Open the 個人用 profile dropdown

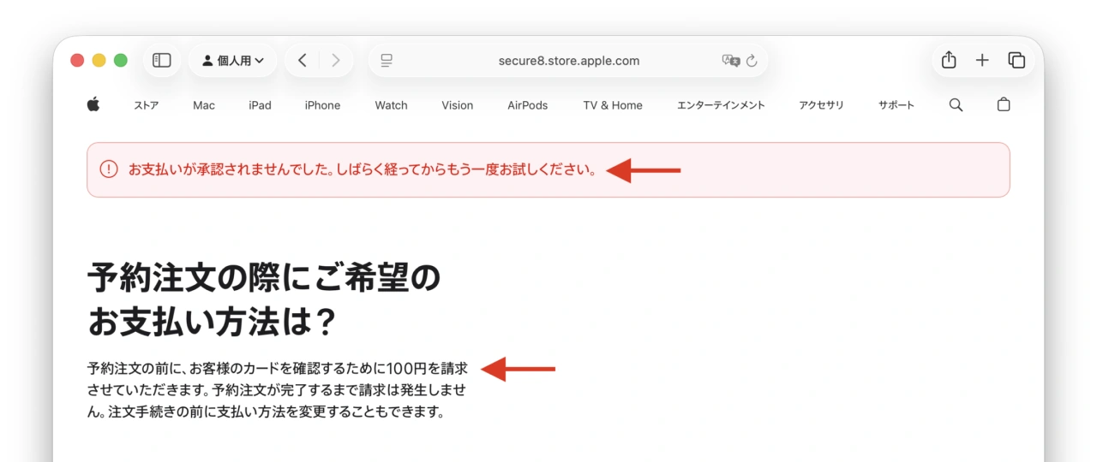[232, 61]
